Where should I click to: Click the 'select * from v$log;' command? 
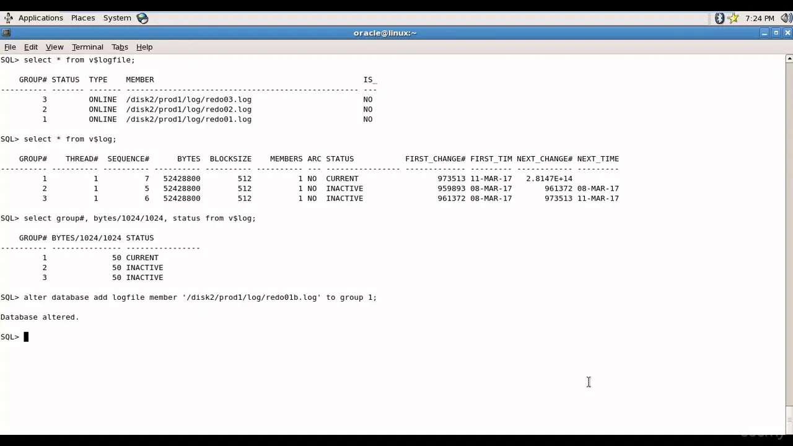(x=70, y=139)
